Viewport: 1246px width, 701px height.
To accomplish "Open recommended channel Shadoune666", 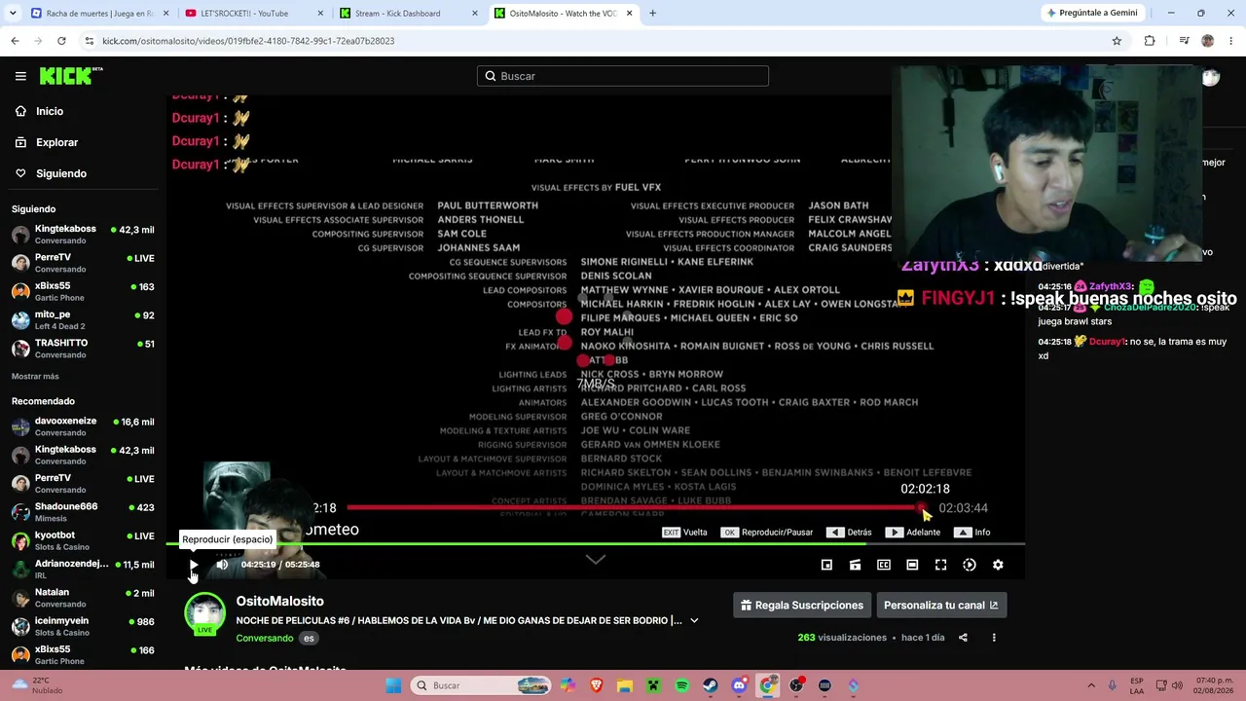I will [83, 512].
